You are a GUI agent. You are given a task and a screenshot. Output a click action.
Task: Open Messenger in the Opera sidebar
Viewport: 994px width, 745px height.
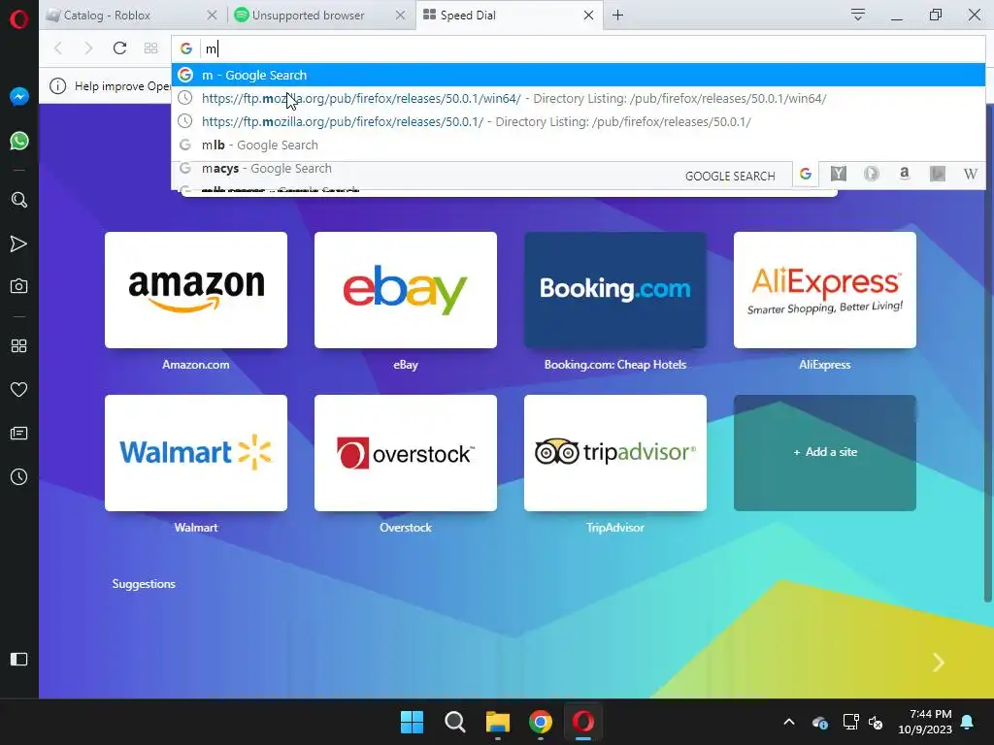(19, 96)
